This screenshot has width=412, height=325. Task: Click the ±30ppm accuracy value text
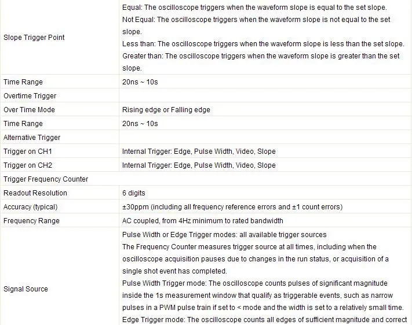pos(232,207)
